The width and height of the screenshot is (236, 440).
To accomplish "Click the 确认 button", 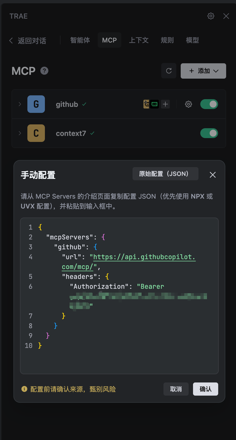I will pyautogui.click(x=205, y=389).
